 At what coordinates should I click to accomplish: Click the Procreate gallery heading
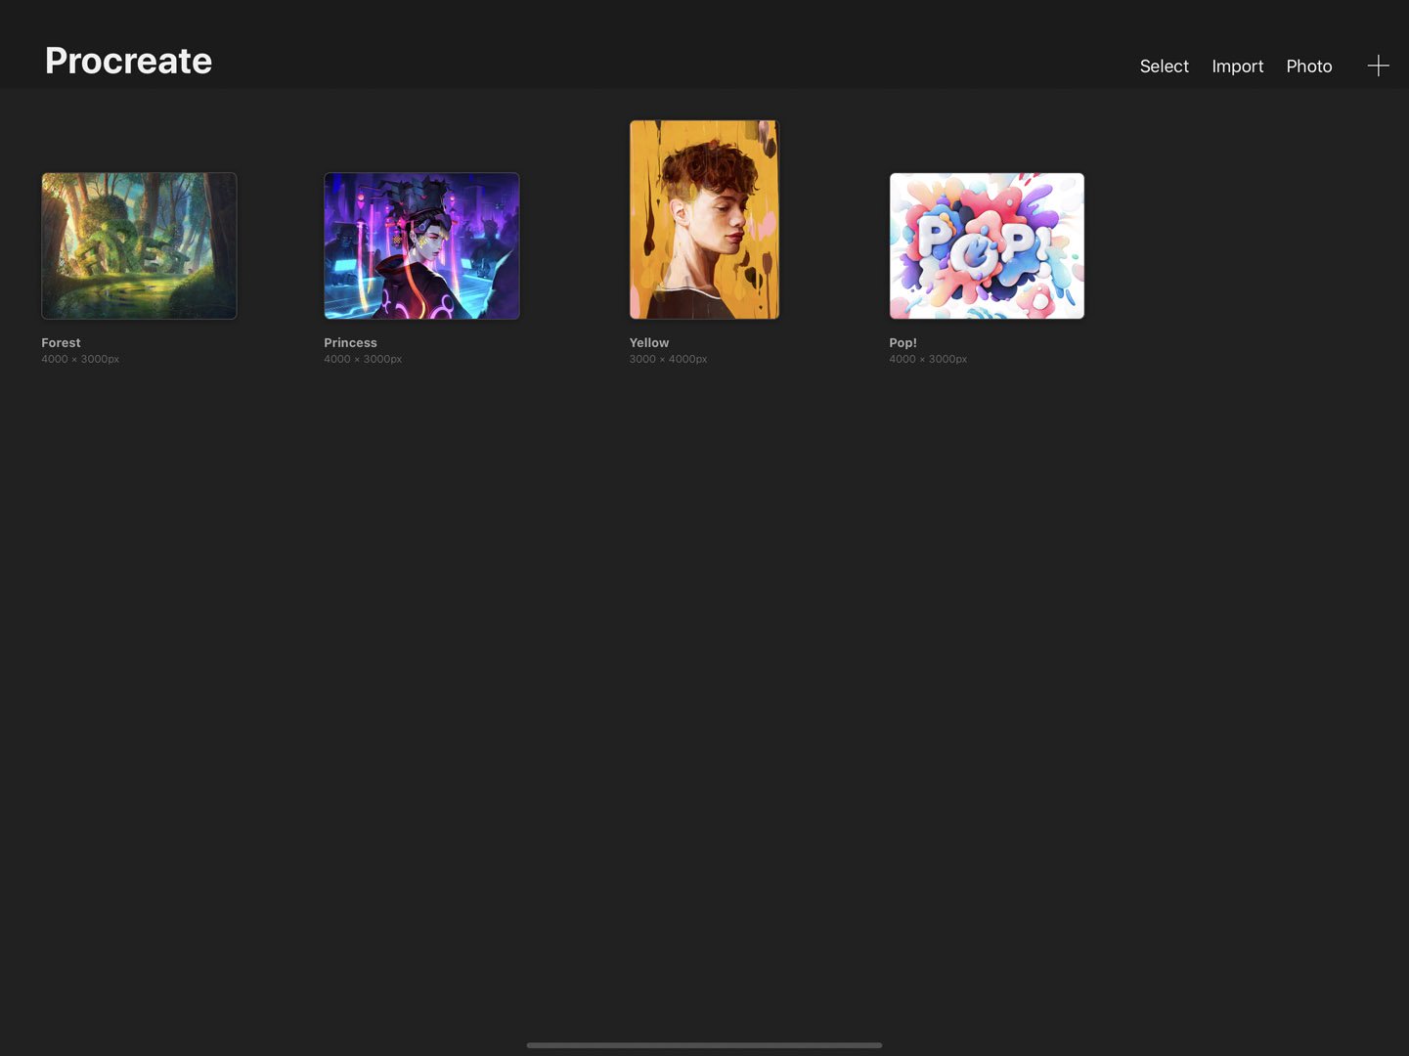128,61
